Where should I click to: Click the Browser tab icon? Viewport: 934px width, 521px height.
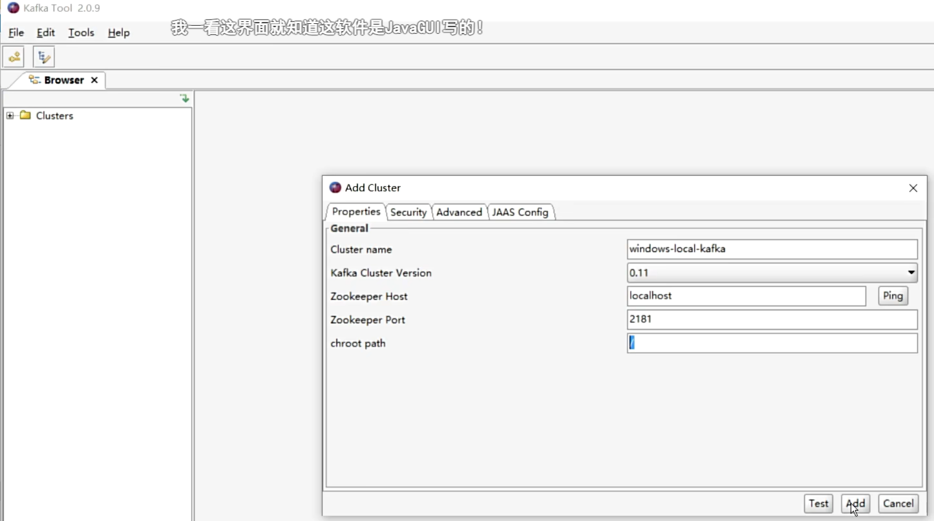pyautogui.click(x=35, y=80)
